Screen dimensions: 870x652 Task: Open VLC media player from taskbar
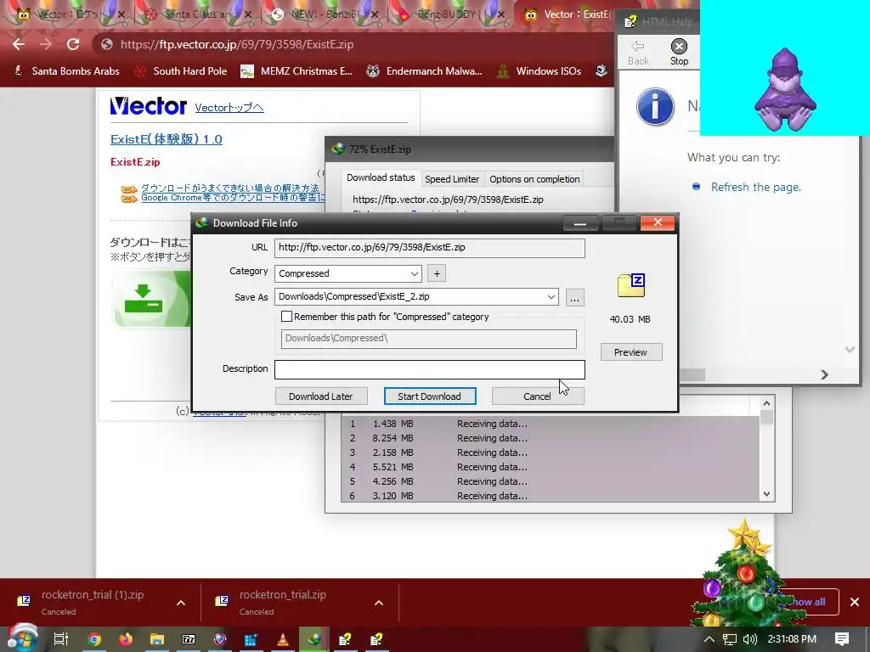282,639
